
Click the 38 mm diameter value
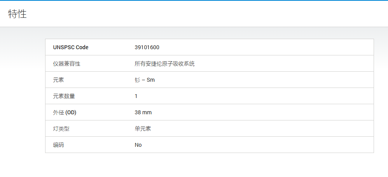coord(143,113)
